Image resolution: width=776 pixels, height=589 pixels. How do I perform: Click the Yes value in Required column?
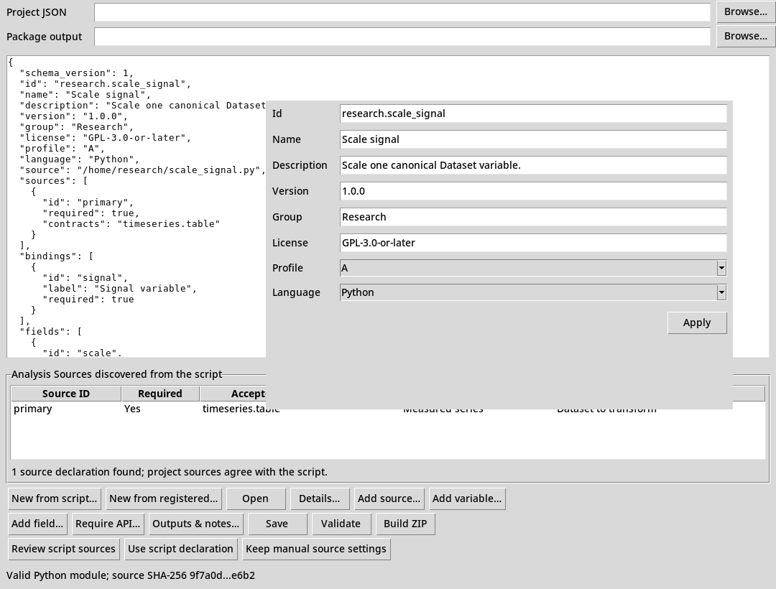(132, 409)
